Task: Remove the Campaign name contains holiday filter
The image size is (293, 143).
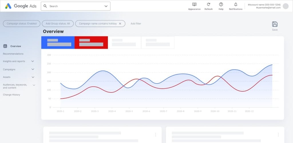Action: point(120,24)
